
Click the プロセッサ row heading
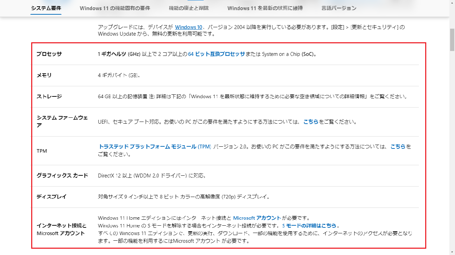(49, 54)
